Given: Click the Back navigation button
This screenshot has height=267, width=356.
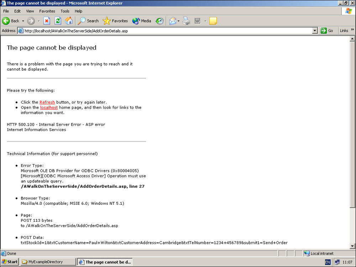Looking at the screenshot, I should pos(11,21).
